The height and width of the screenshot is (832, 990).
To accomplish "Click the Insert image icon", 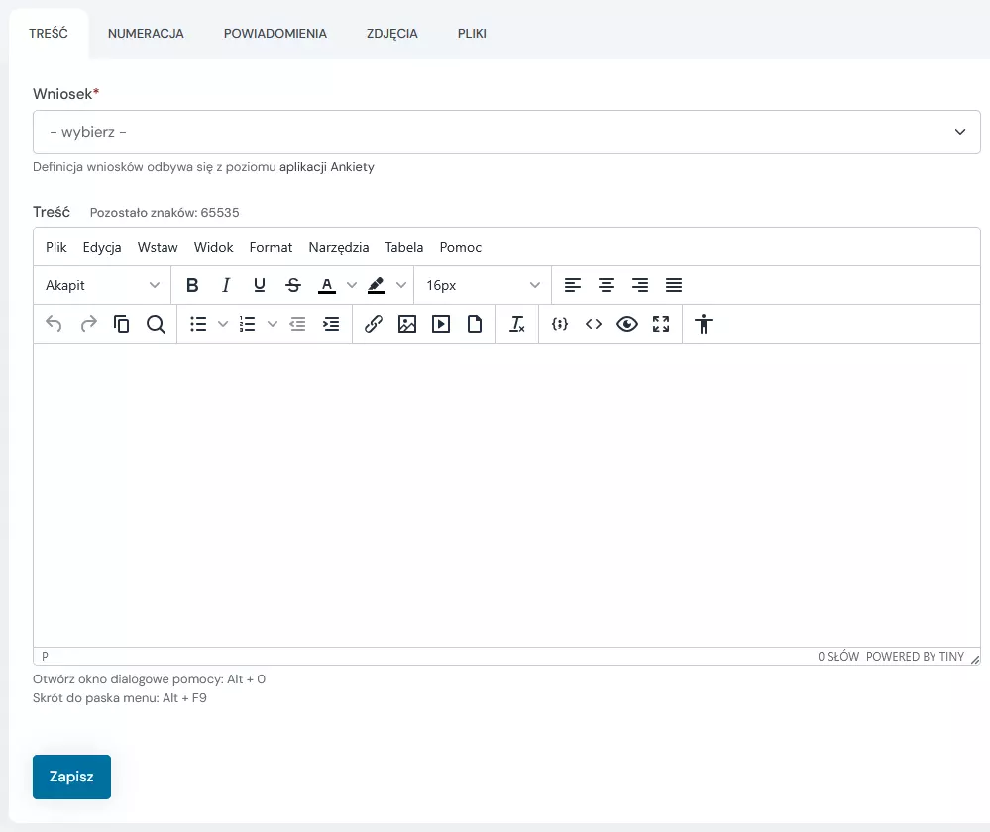I will coord(407,324).
